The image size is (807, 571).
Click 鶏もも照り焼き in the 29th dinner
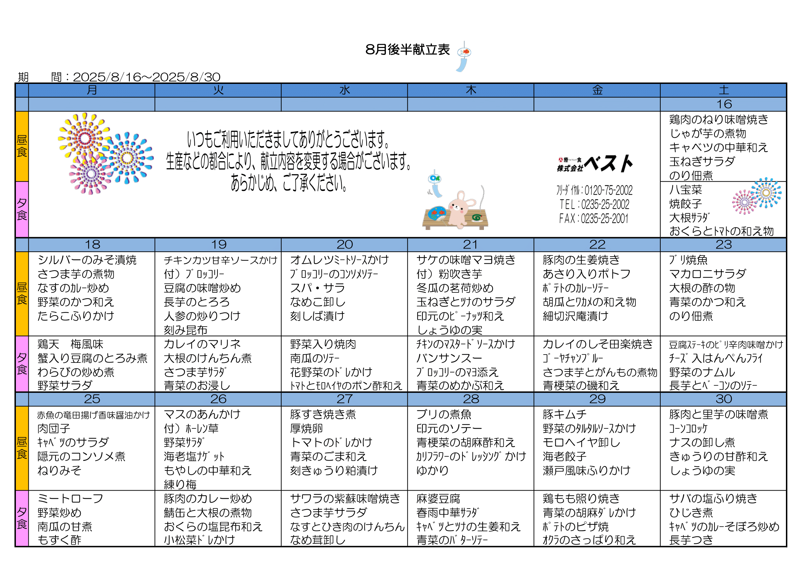[581, 499]
